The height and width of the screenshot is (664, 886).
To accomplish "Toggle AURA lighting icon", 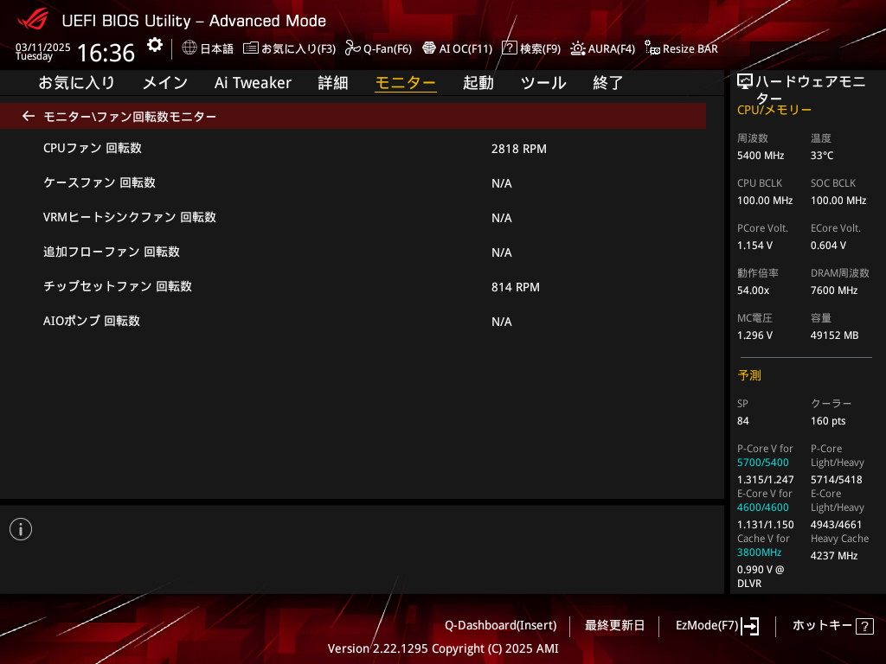I will [577, 48].
